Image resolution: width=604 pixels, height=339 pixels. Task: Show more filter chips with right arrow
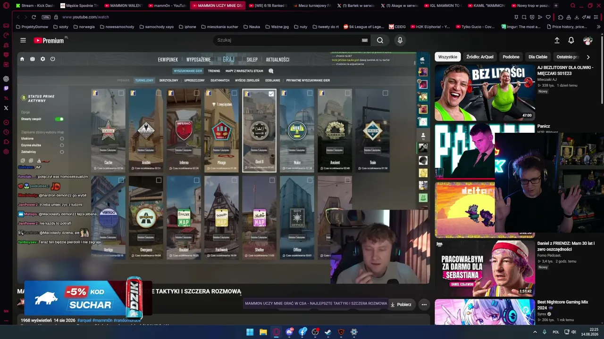[x=588, y=57]
